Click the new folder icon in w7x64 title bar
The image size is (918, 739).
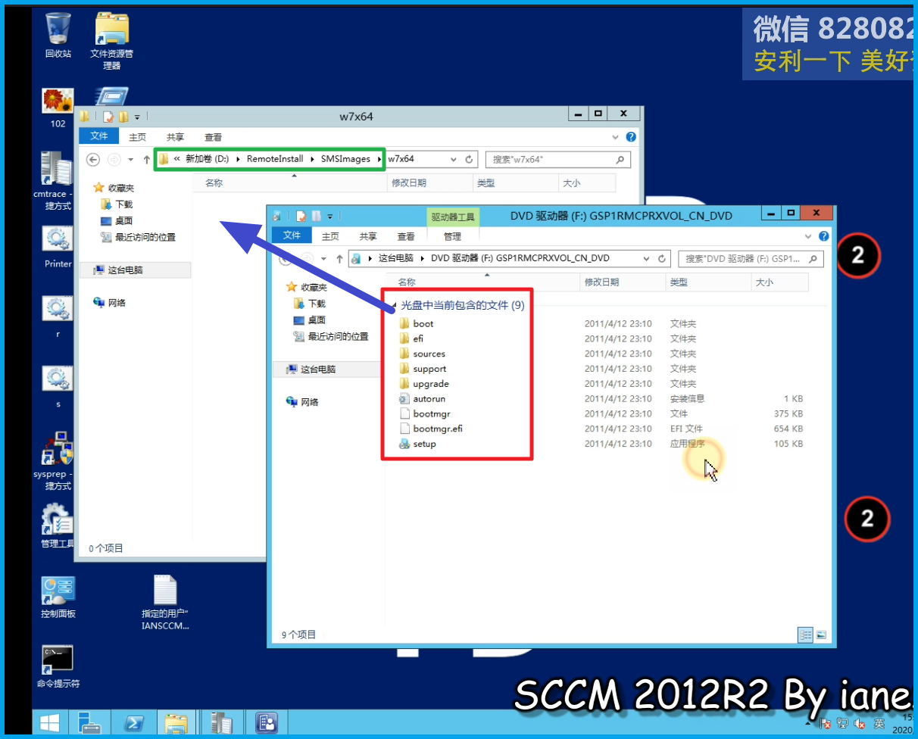(x=123, y=117)
